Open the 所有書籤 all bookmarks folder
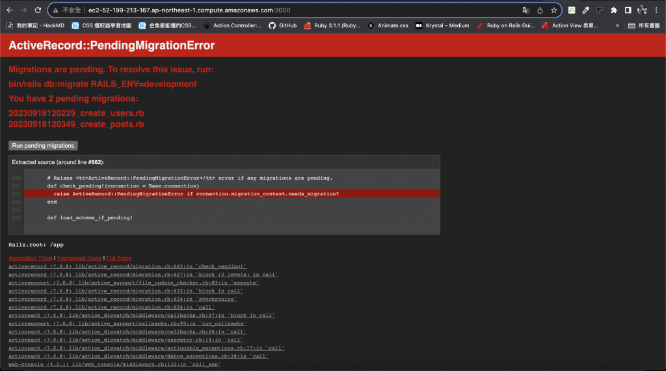Image resolution: width=666 pixels, height=371 pixels. 644,25
